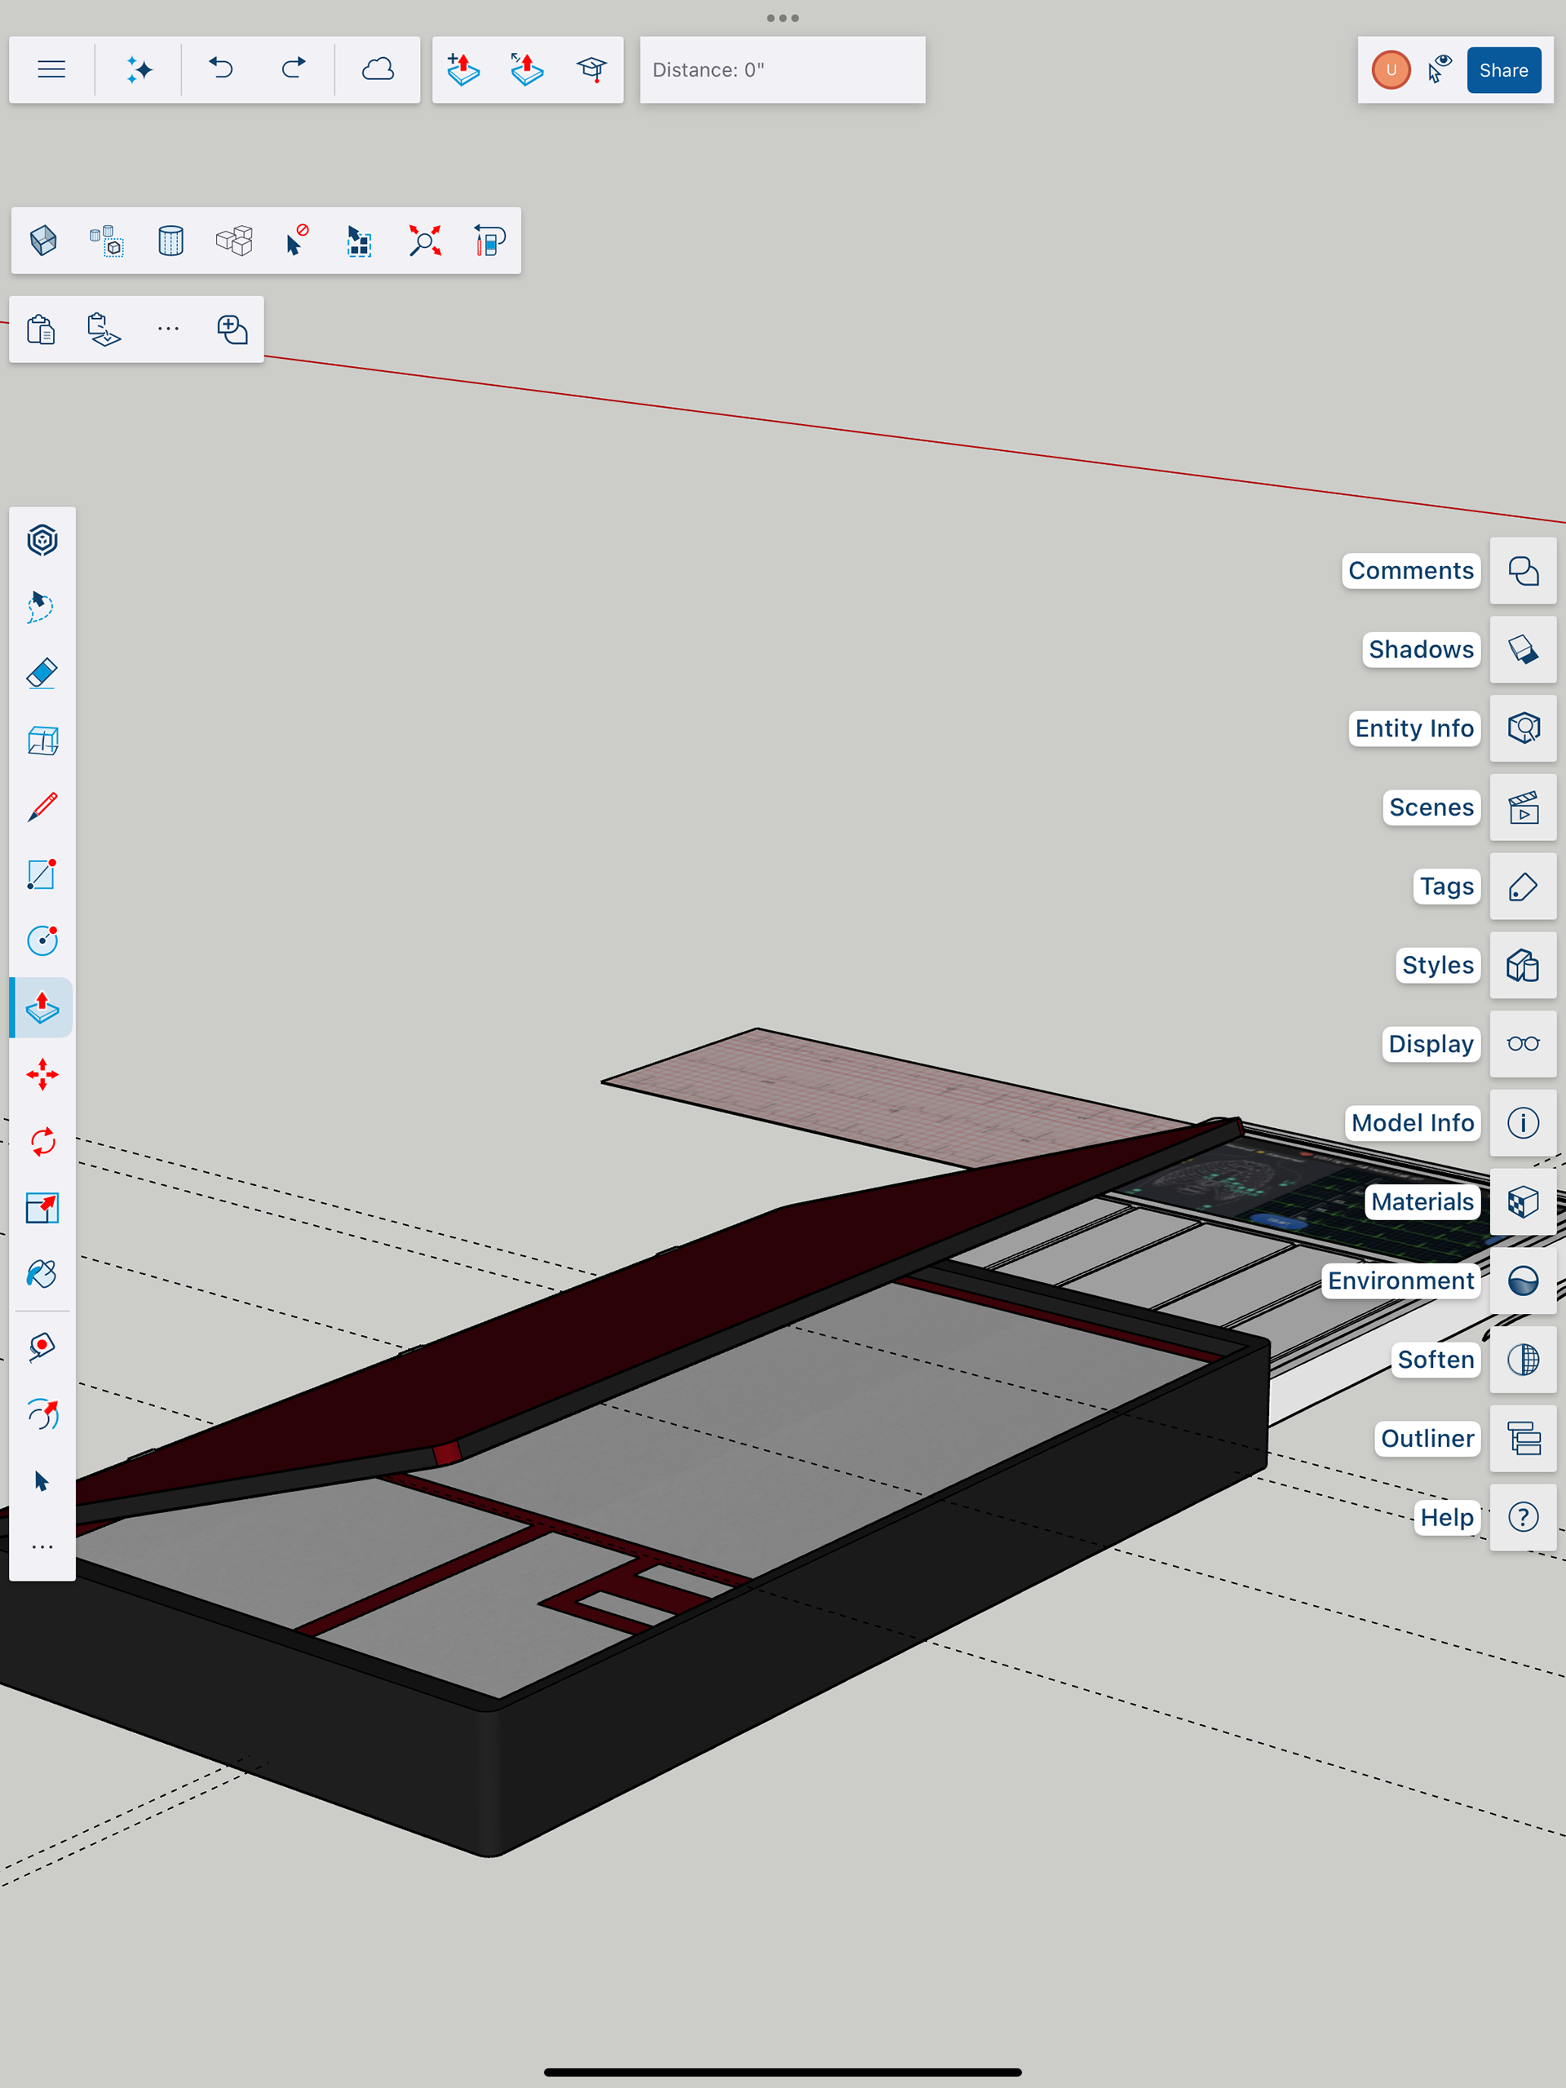This screenshot has height=2088, width=1566.
Task: Activate the Move tool
Action: coord(42,1075)
